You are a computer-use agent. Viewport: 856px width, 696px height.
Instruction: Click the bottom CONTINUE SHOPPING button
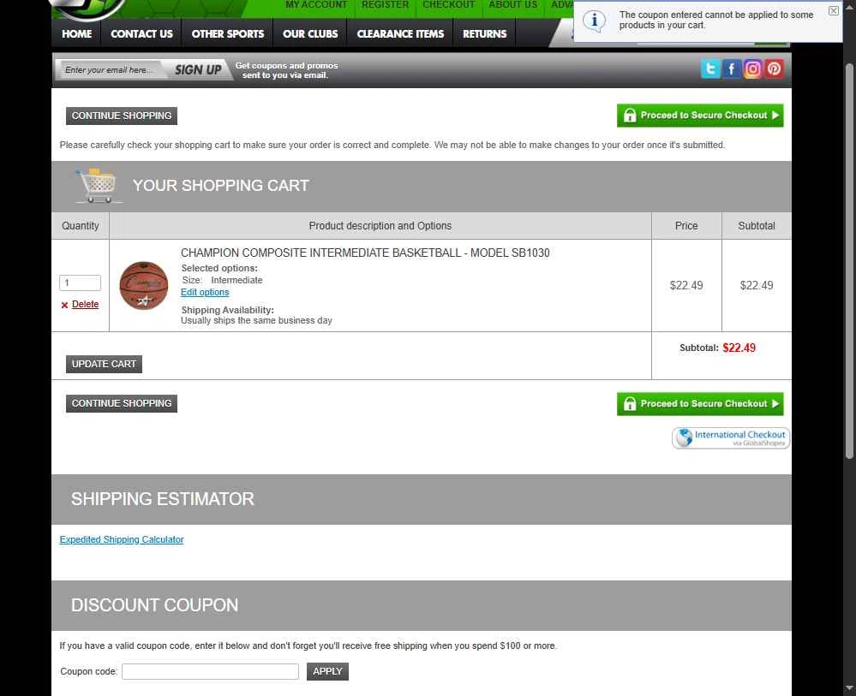pos(122,403)
